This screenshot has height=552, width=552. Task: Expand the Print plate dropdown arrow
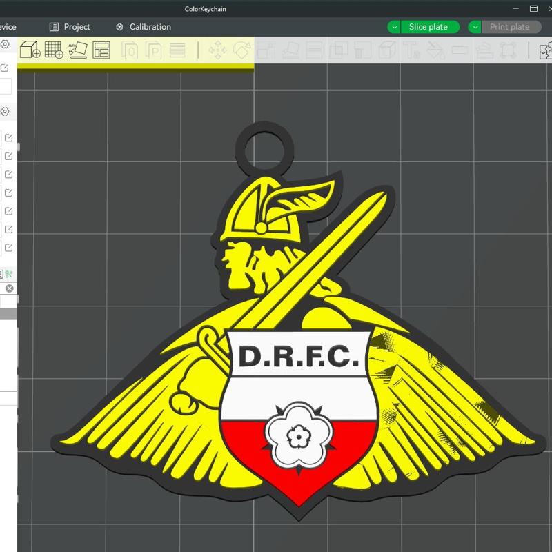pos(475,27)
